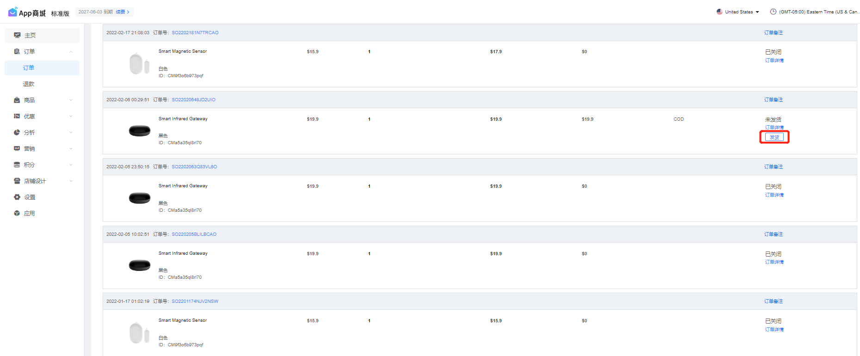Select the 退款 refunds submenu item
This screenshot has width=860, height=356.
click(x=29, y=84)
